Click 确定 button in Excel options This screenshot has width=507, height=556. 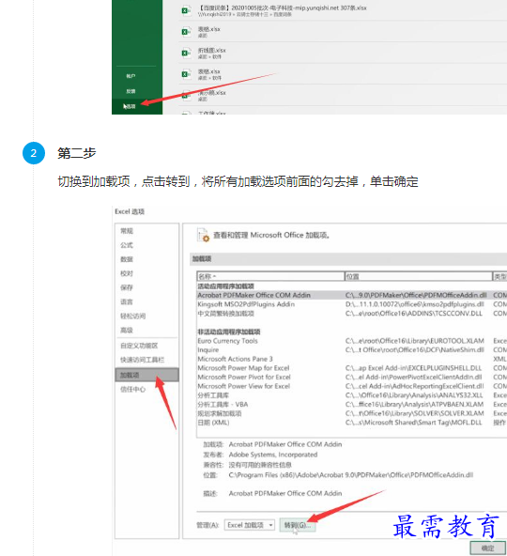tap(487, 548)
